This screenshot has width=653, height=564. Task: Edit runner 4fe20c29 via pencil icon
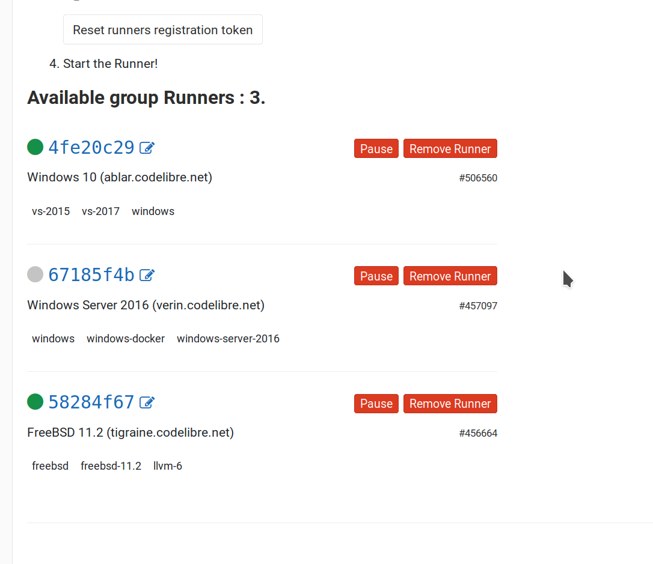pos(147,148)
